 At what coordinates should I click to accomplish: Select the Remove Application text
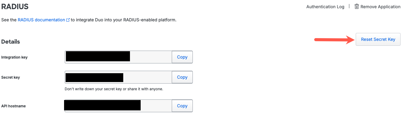(x=380, y=7)
